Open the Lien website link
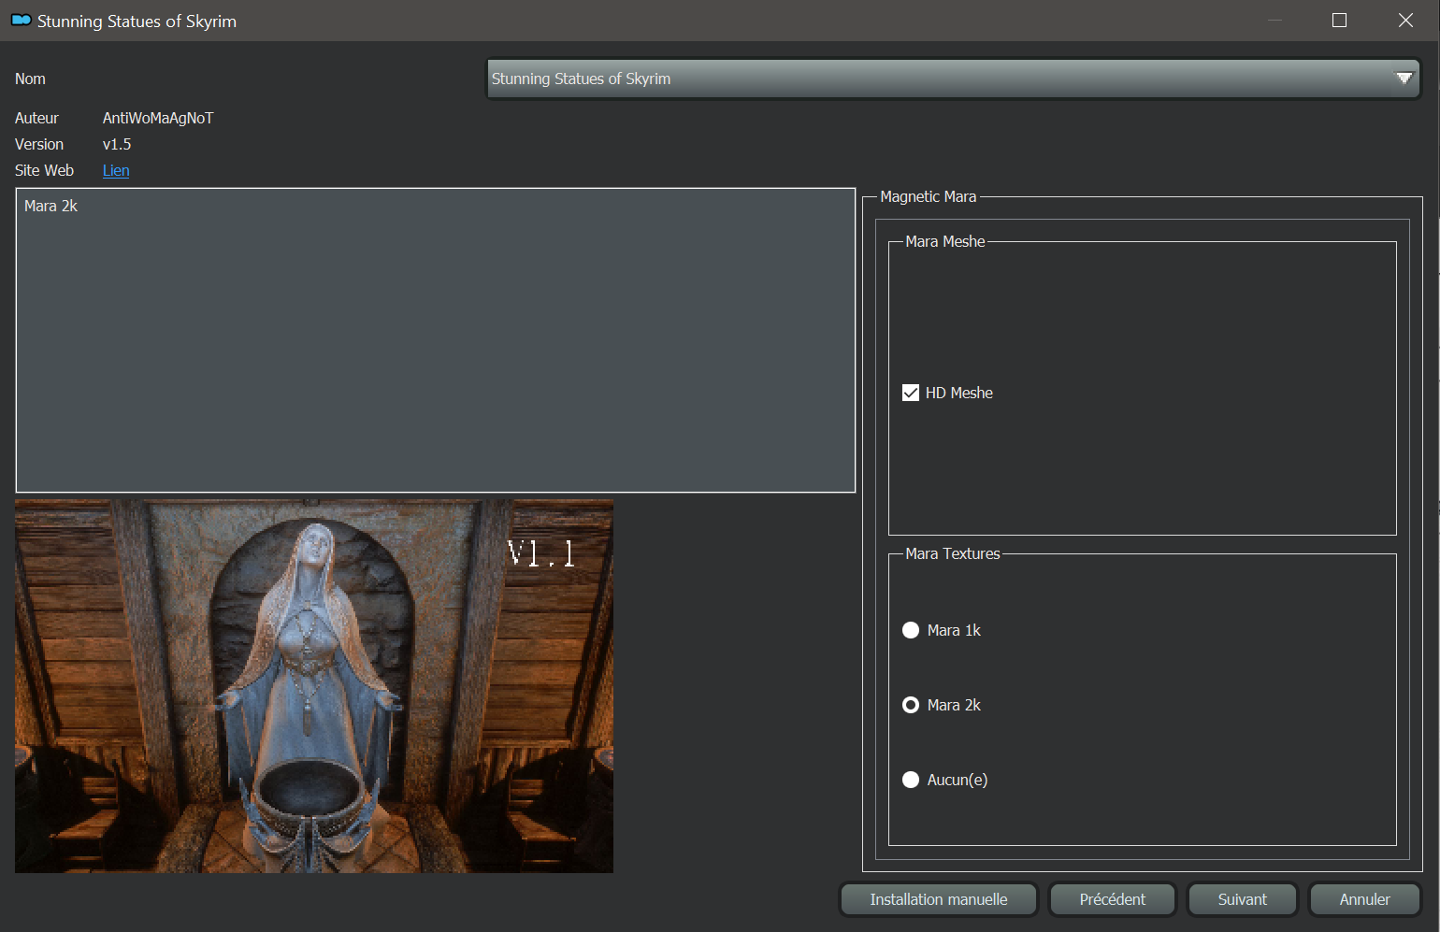Viewport: 1440px width, 932px height. coord(116,170)
